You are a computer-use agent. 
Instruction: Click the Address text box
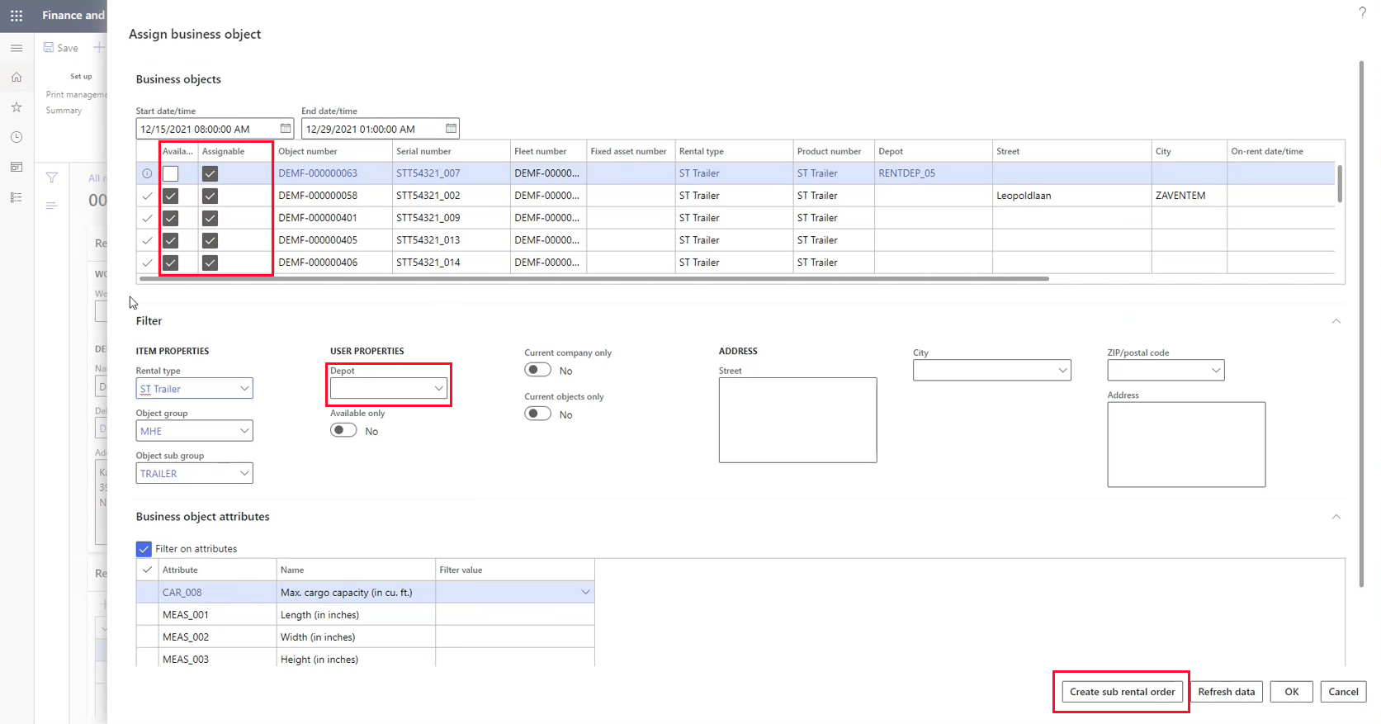1186,444
